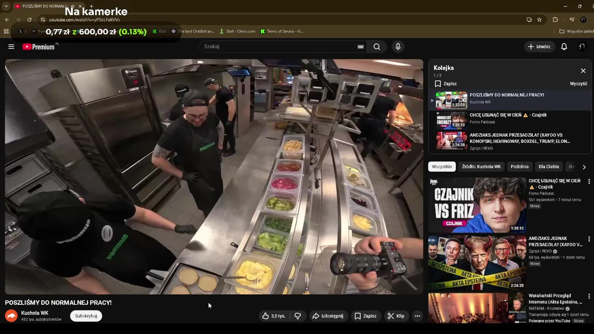Click the on-screen keyboard icon in search box
Image resolution: width=594 pixels, height=334 pixels.
tap(361, 46)
